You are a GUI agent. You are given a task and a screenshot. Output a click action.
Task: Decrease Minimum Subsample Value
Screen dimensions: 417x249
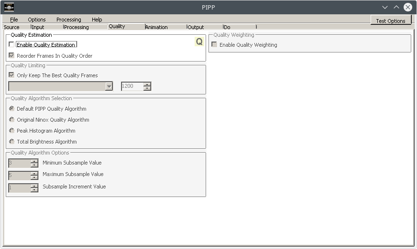pyautogui.click(x=34, y=165)
